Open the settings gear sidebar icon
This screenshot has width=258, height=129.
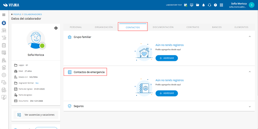coord(4,75)
